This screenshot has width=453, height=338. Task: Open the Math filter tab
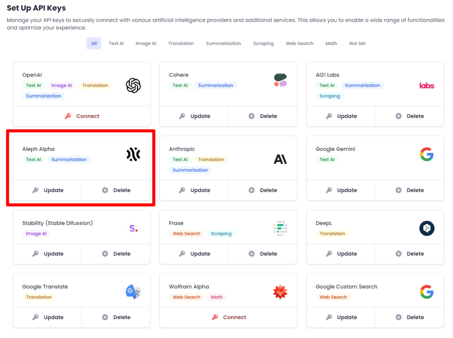pyautogui.click(x=331, y=43)
